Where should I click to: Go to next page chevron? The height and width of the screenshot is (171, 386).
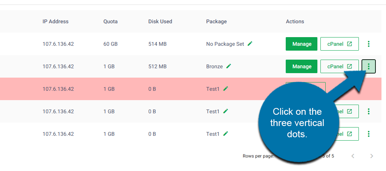pyautogui.click(x=372, y=156)
